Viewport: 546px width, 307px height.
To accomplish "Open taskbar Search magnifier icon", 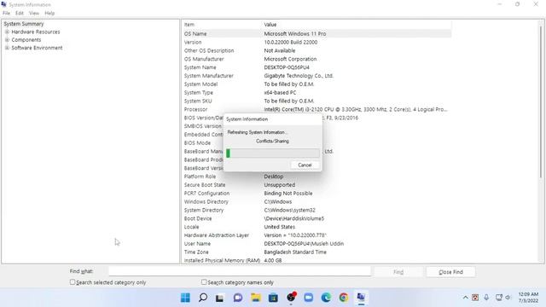I will 203,298.
